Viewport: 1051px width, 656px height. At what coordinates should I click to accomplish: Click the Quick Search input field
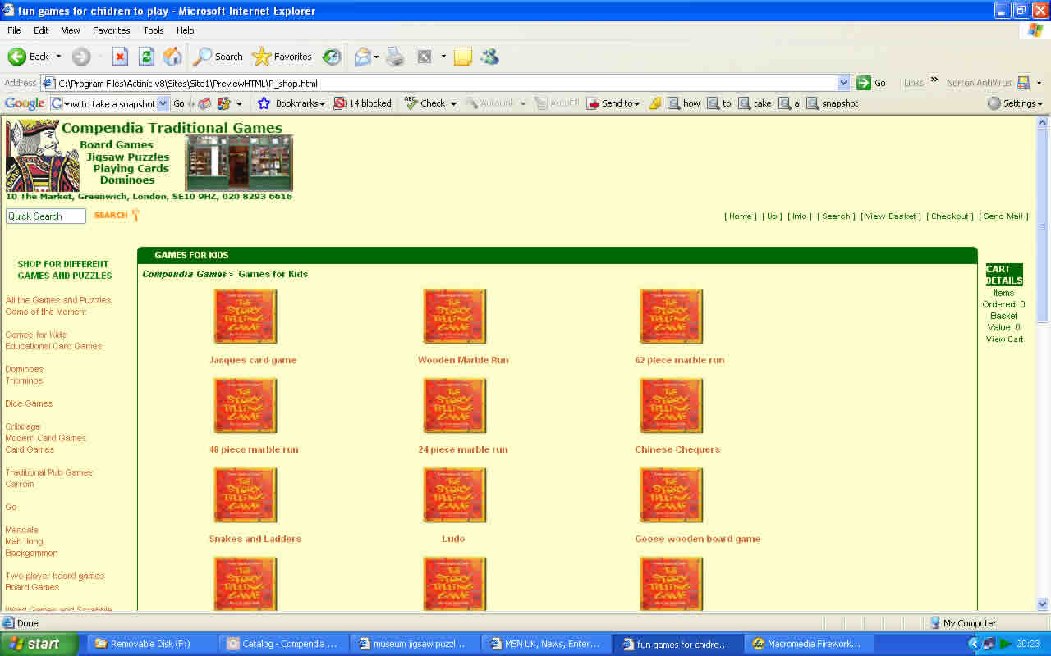46,216
